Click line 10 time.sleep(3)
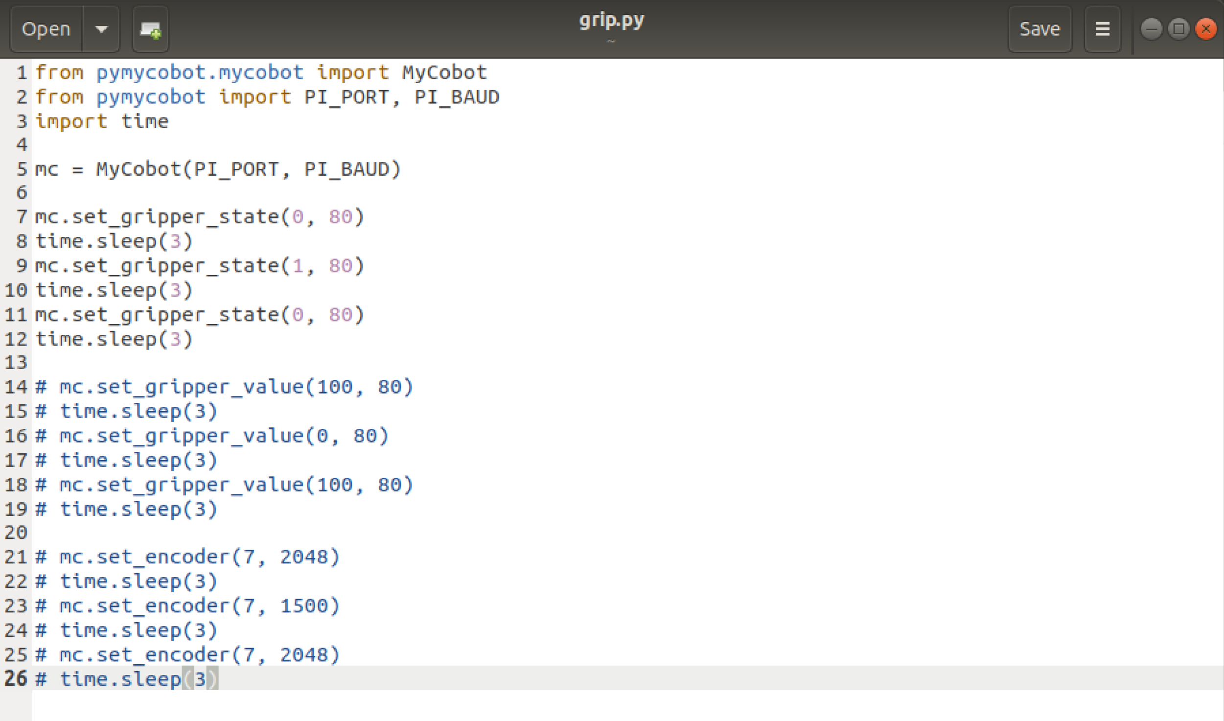The height and width of the screenshot is (721, 1224). click(114, 290)
